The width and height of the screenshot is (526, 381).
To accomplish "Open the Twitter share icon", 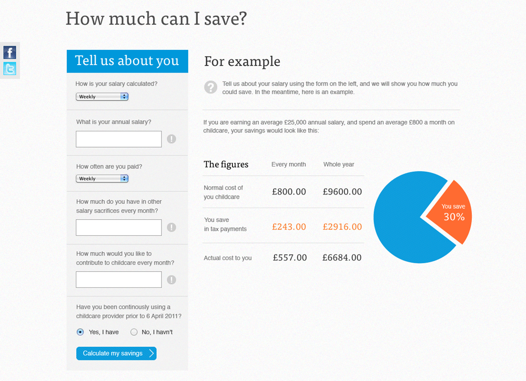I will coord(9,69).
